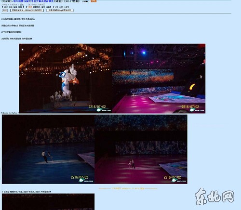Click the small first button under the toolbar
241x210 pixels.
coord(5,10)
